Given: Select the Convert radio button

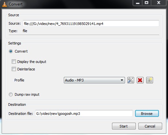Looking at the screenshot, I should (x=11, y=51).
